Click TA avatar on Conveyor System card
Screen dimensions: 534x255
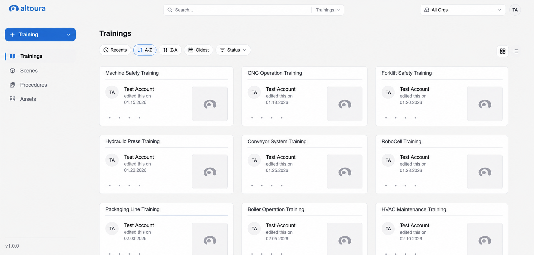coord(254,160)
